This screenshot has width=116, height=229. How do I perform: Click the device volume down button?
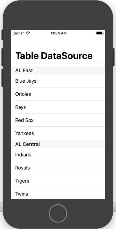click(x=2, y=78)
